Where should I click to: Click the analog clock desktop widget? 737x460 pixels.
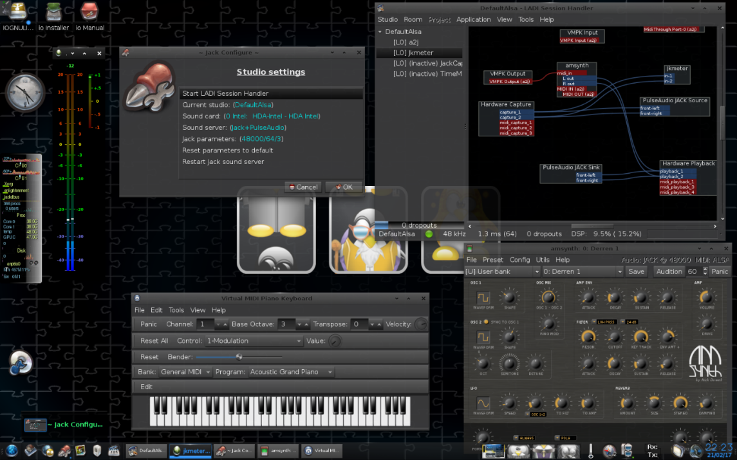click(x=25, y=93)
